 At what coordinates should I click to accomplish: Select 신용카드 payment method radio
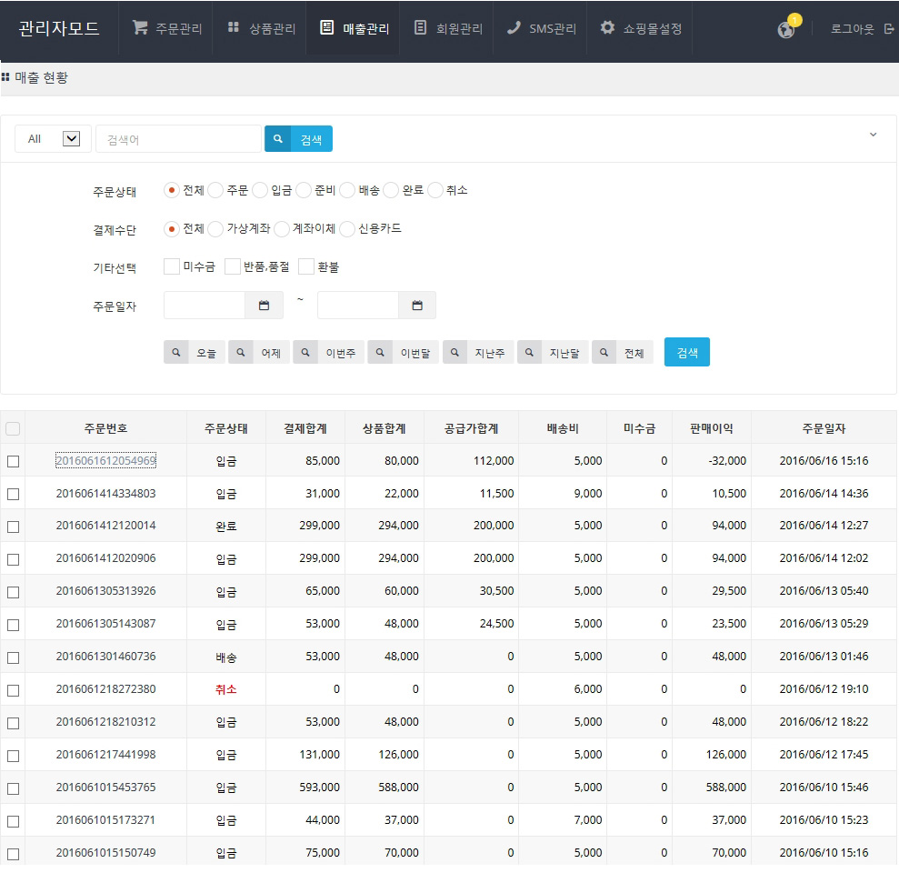click(347, 229)
